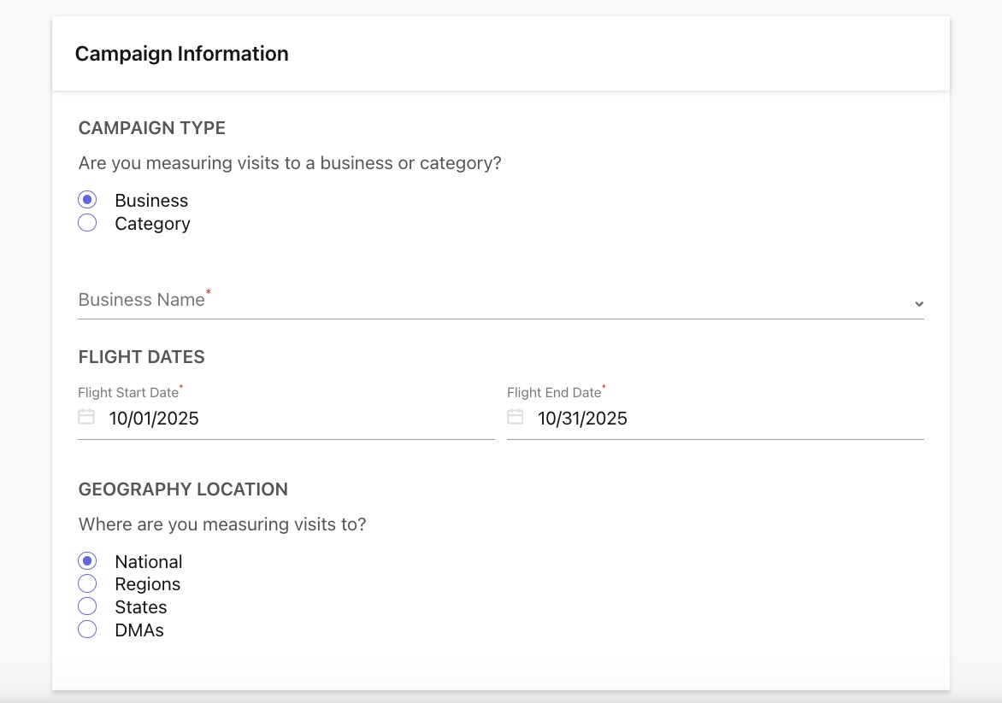Image resolution: width=1002 pixels, height=703 pixels.
Task: Choose National geography location
Action: [x=86, y=560]
